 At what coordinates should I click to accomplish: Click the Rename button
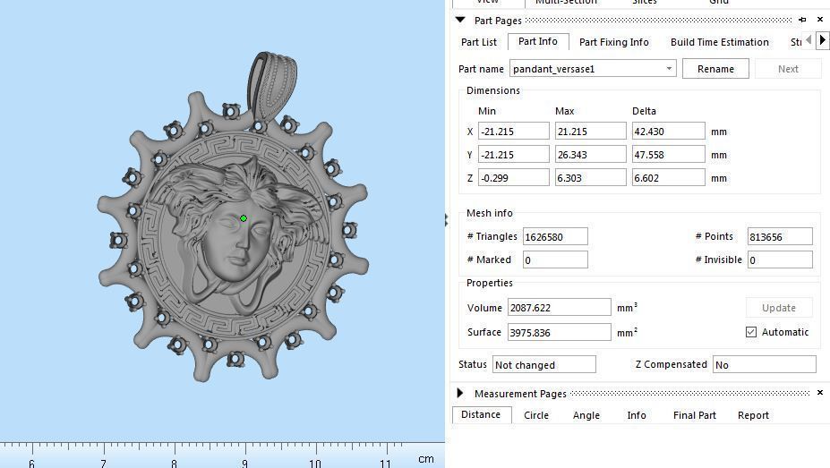[715, 69]
